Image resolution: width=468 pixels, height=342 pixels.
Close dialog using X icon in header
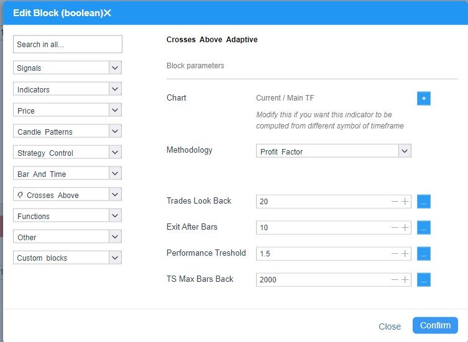[108, 13]
